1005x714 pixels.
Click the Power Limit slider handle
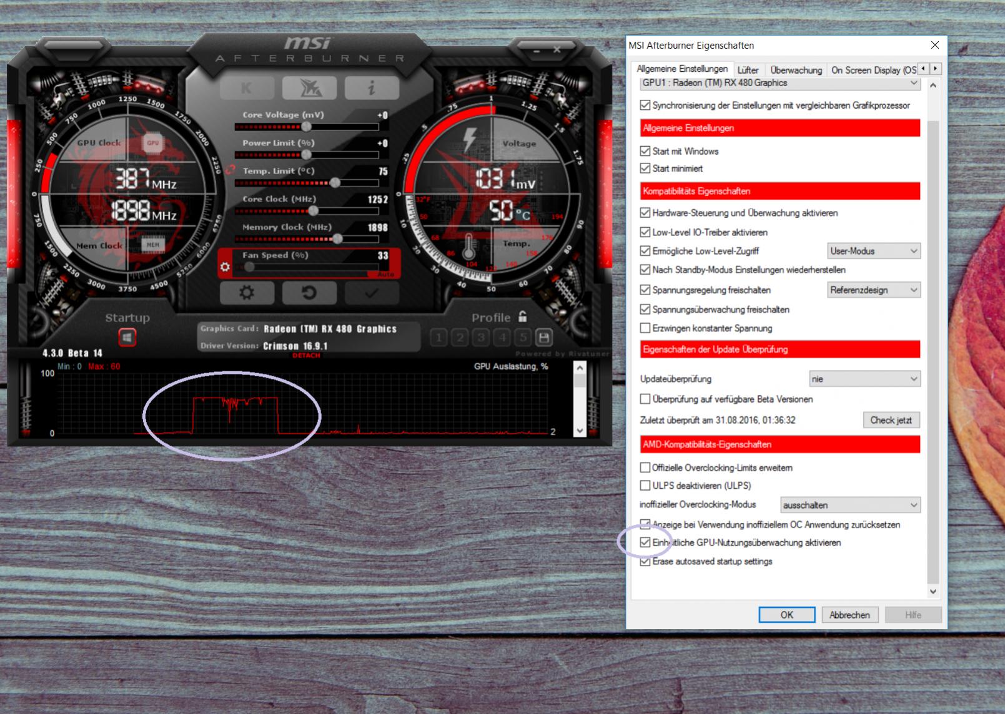point(306,155)
